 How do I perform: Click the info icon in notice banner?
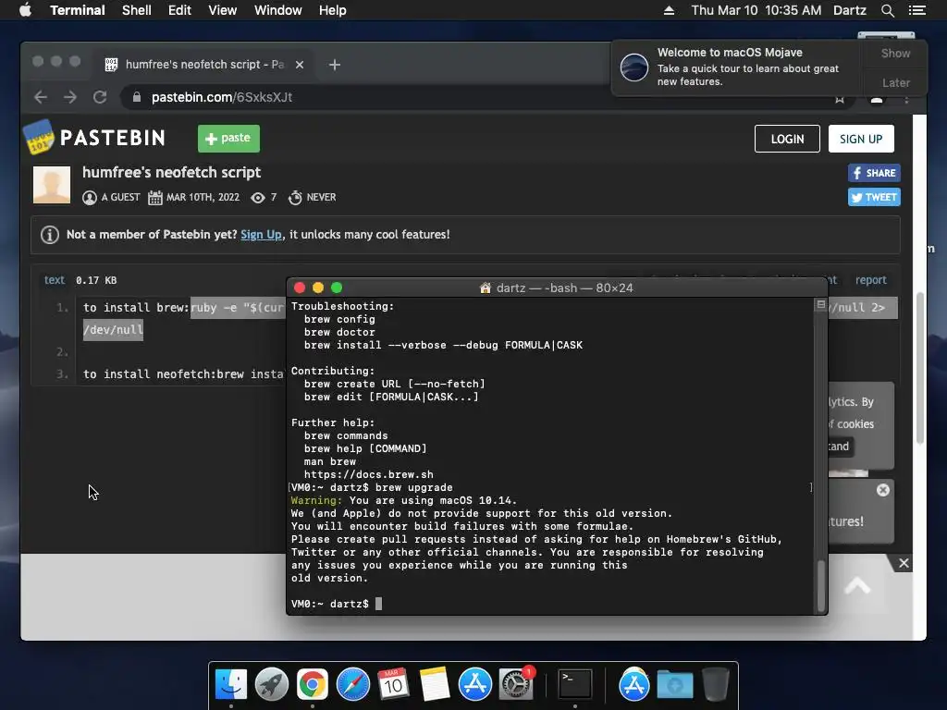coord(50,234)
